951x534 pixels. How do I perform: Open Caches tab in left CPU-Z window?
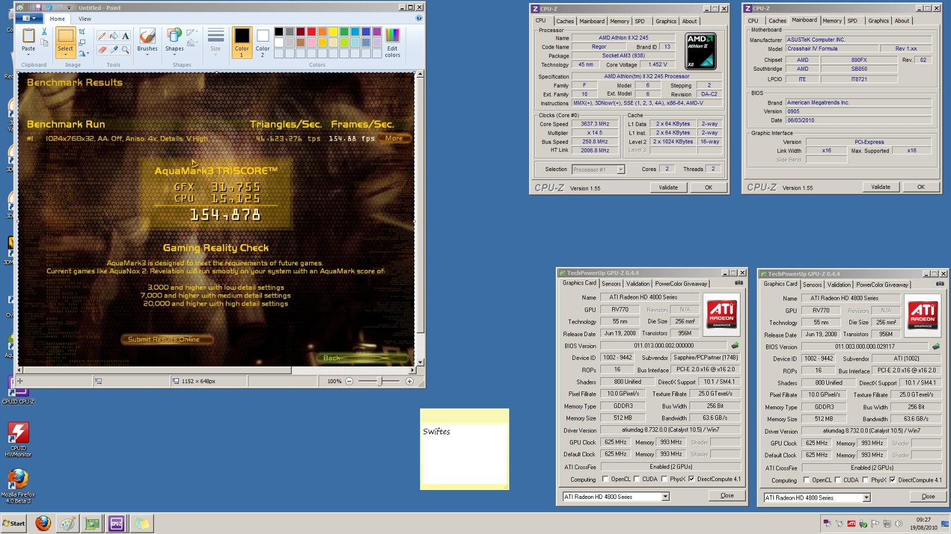565,21
